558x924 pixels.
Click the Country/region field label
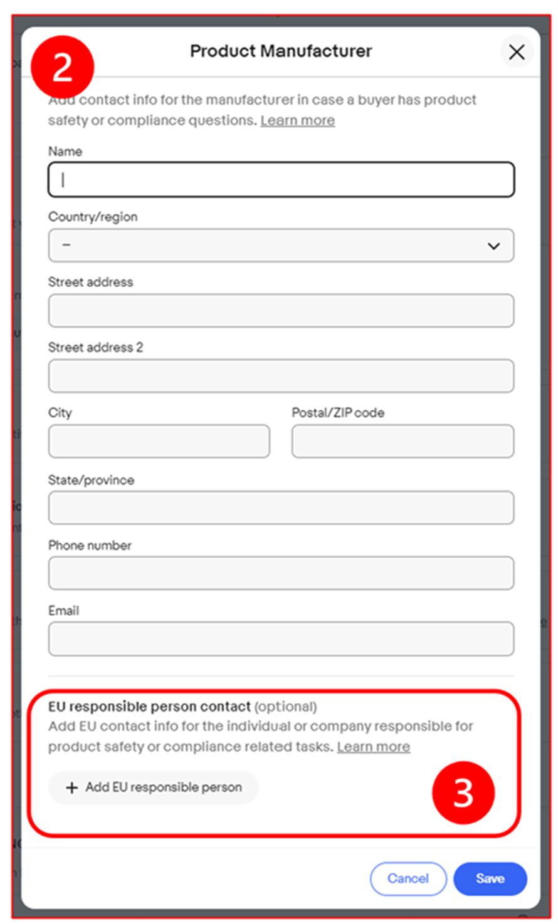pos(93,217)
